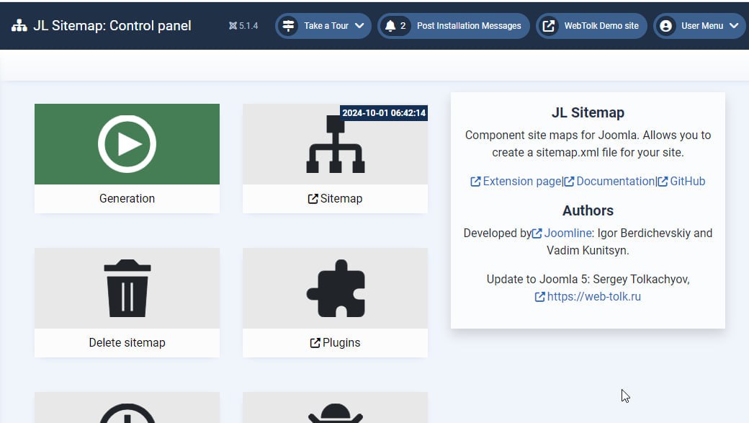Click the Plugins label link
Screen dimensions: 749x423
pos(336,343)
